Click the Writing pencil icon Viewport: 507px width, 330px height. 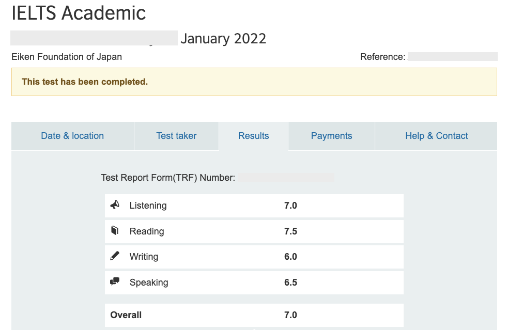[x=115, y=256]
